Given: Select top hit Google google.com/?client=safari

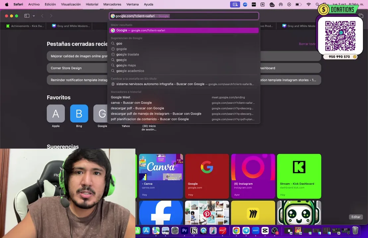Looking at the screenshot, I should click(184, 30).
